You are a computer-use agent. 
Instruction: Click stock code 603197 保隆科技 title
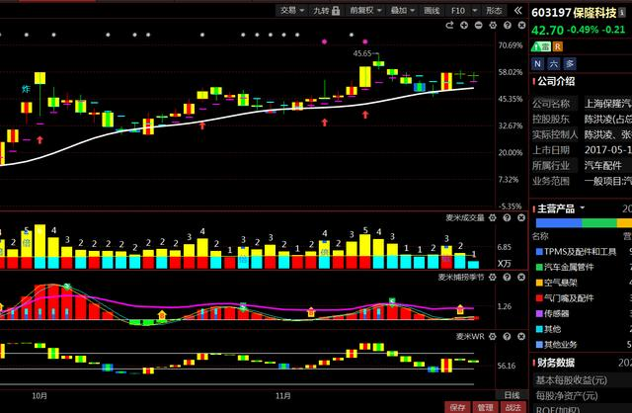point(574,13)
